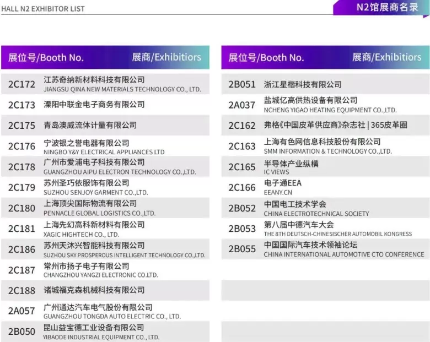Click SUZHOU SKY PROSPEROUS INTELLIGENT TECHNOLOGY text
This screenshot has height=342, width=430.
[x=125, y=256]
